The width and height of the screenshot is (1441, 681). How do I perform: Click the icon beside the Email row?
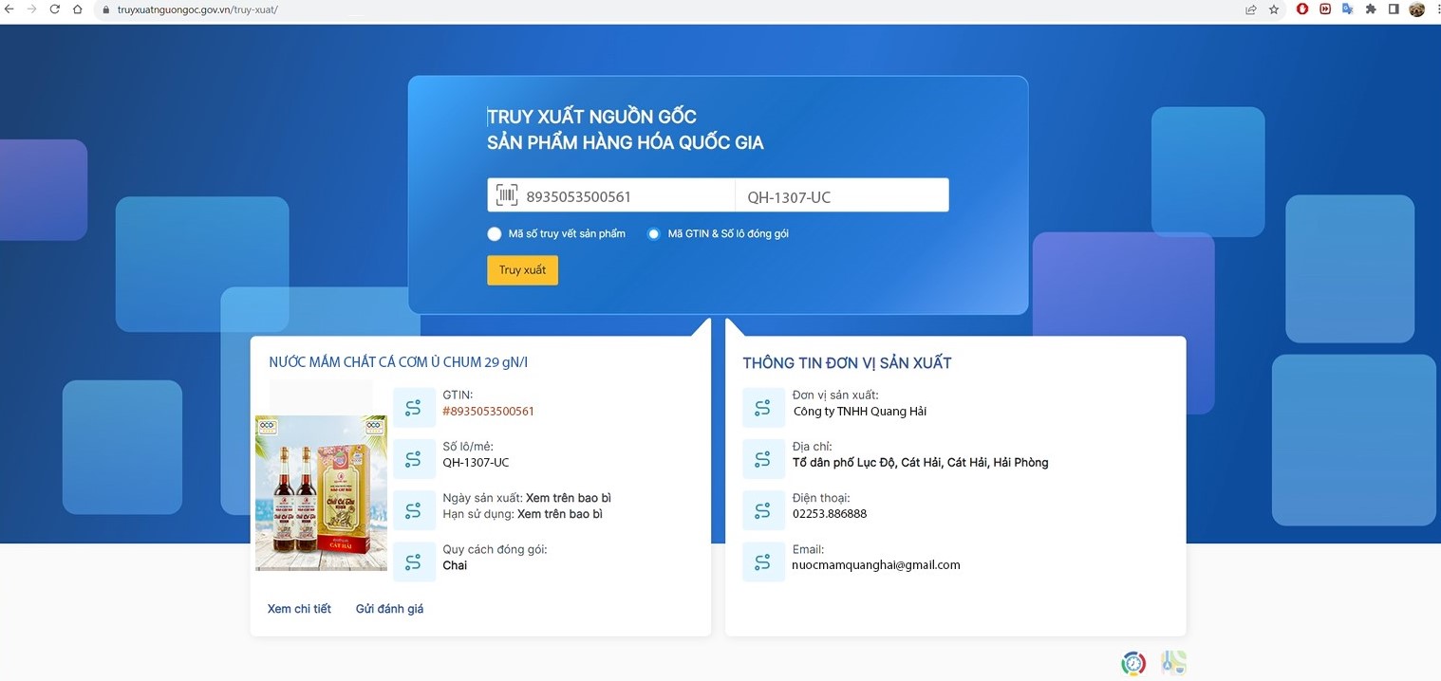click(x=763, y=561)
